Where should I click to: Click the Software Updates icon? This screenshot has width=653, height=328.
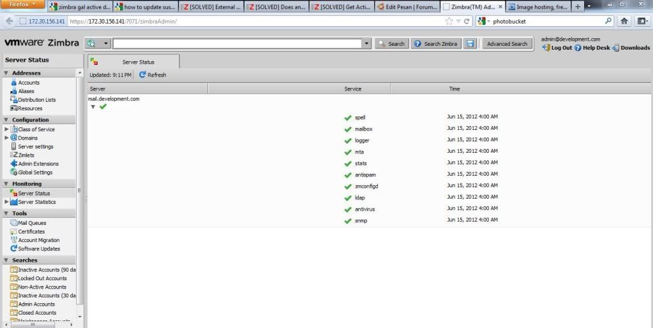[x=14, y=248]
